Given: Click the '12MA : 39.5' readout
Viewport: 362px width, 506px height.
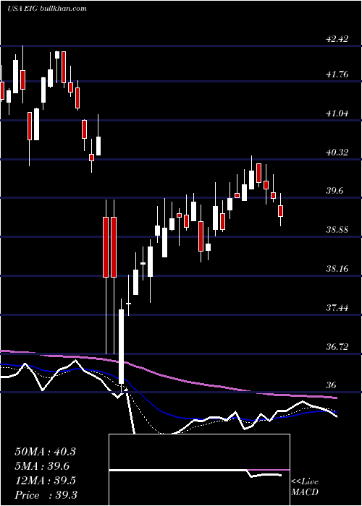Looking at the screenshot, I should [x=45, y=481].
